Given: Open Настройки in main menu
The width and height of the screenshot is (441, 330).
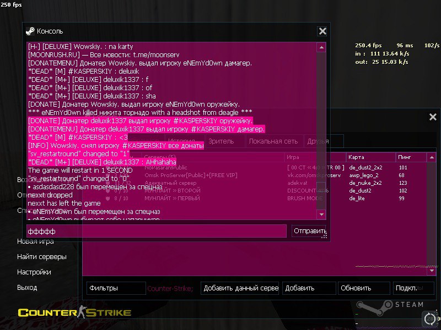Looking at the screenshot, I should [34, 272].
